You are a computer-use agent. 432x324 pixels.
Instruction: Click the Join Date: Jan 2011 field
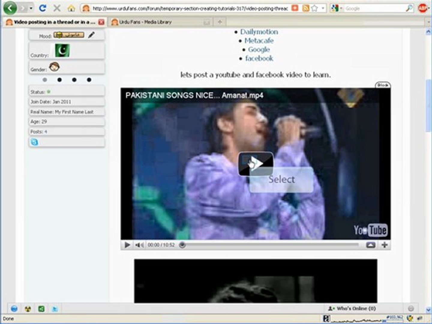click(67, 102)
